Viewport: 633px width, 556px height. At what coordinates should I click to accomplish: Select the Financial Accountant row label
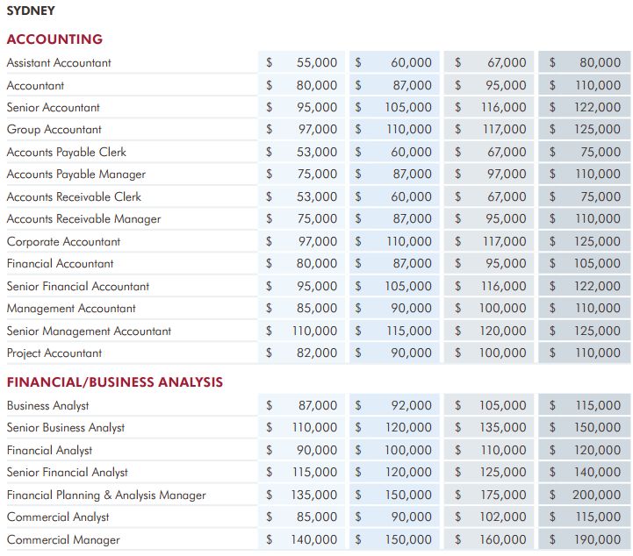(x=61, y=264)
